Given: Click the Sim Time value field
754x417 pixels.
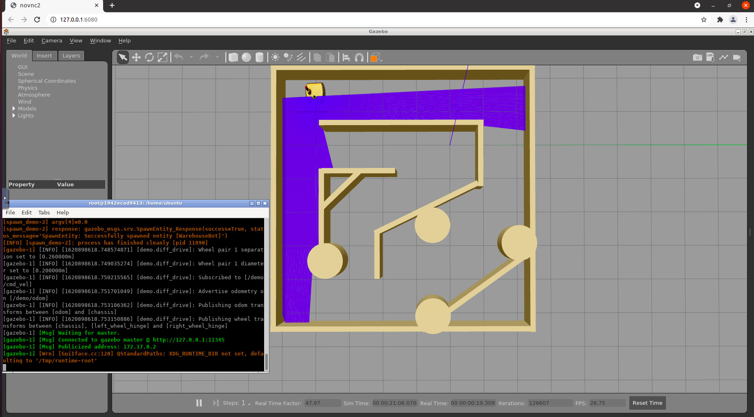Looking at the screenshot, I should (394, 403).
